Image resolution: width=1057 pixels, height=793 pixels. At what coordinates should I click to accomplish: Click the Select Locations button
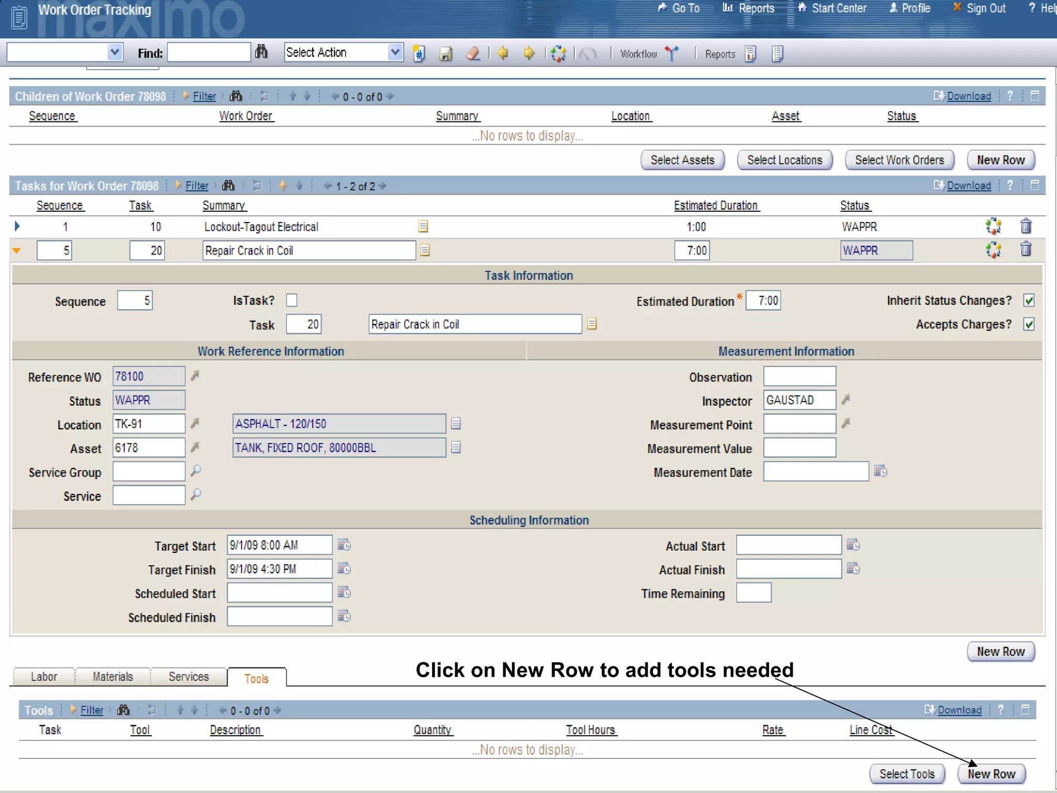click(x=784, y=160)
